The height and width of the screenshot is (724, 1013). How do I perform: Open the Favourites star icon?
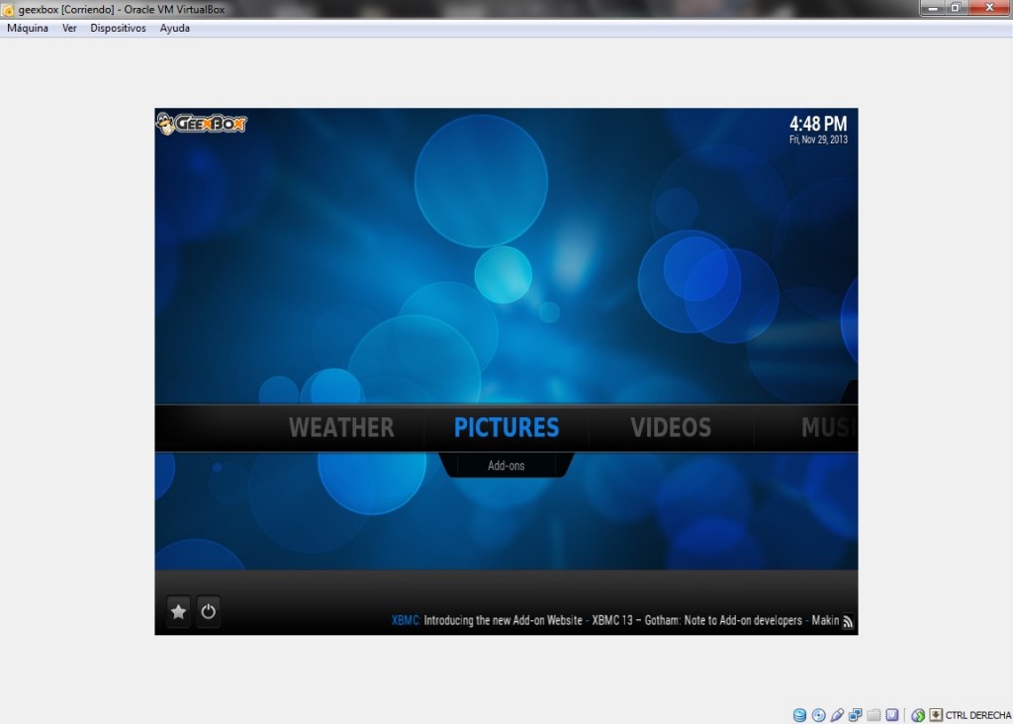pyautogui.click(x=179, y=611)
